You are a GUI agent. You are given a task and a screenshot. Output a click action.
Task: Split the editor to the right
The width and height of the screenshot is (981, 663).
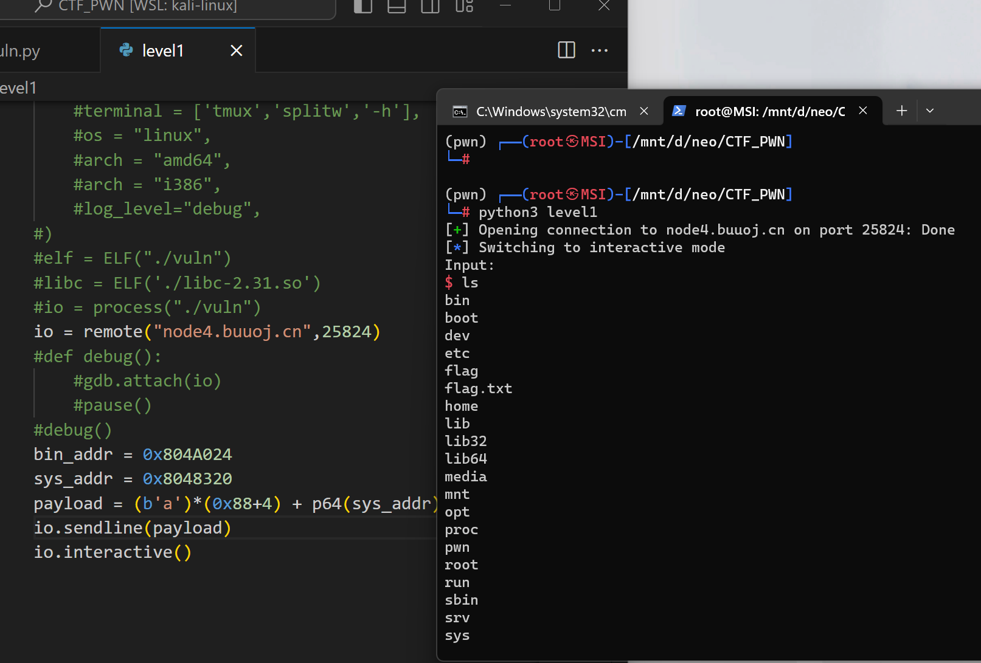pos(566,50)
